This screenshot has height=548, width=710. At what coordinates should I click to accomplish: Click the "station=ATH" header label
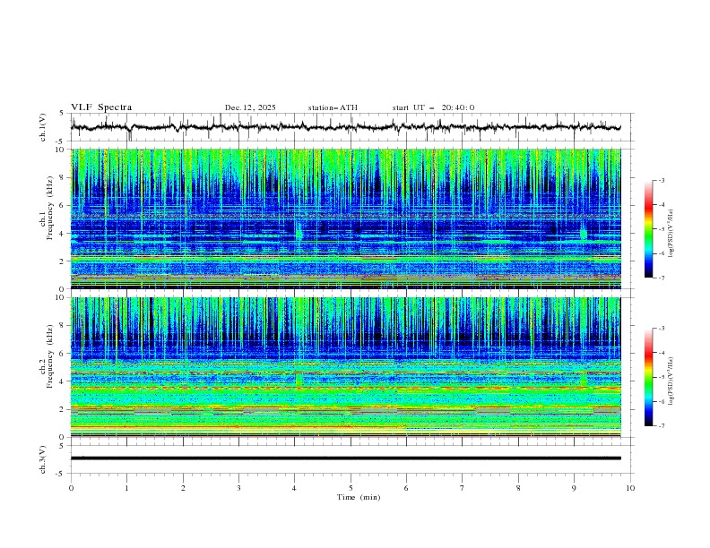333,107
